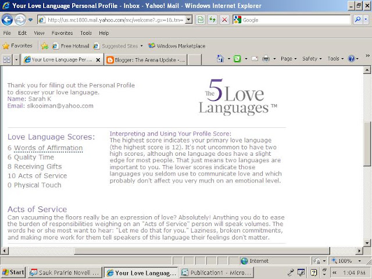Click the tray expand chevron icon
This screenshot has height=279, width=372.
pyautogui.click(x=335, y=273)
